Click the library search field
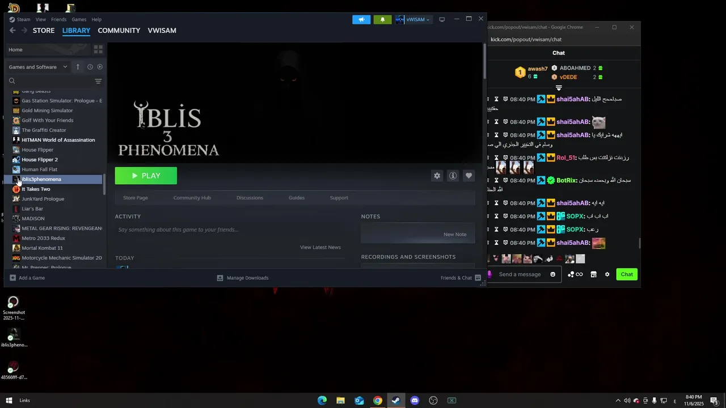 coord(51,81)
